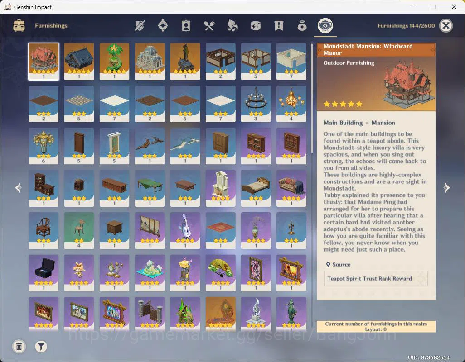
Task: Open the Materials inventory tab
Action: [232, 26]
